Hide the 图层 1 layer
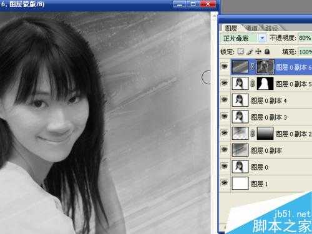Image resolution: width=312 pixels, height=234 pixels. (x=224, y=183)
